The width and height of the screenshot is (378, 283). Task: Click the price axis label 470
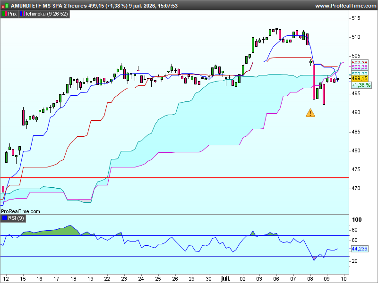click(356, 188)
